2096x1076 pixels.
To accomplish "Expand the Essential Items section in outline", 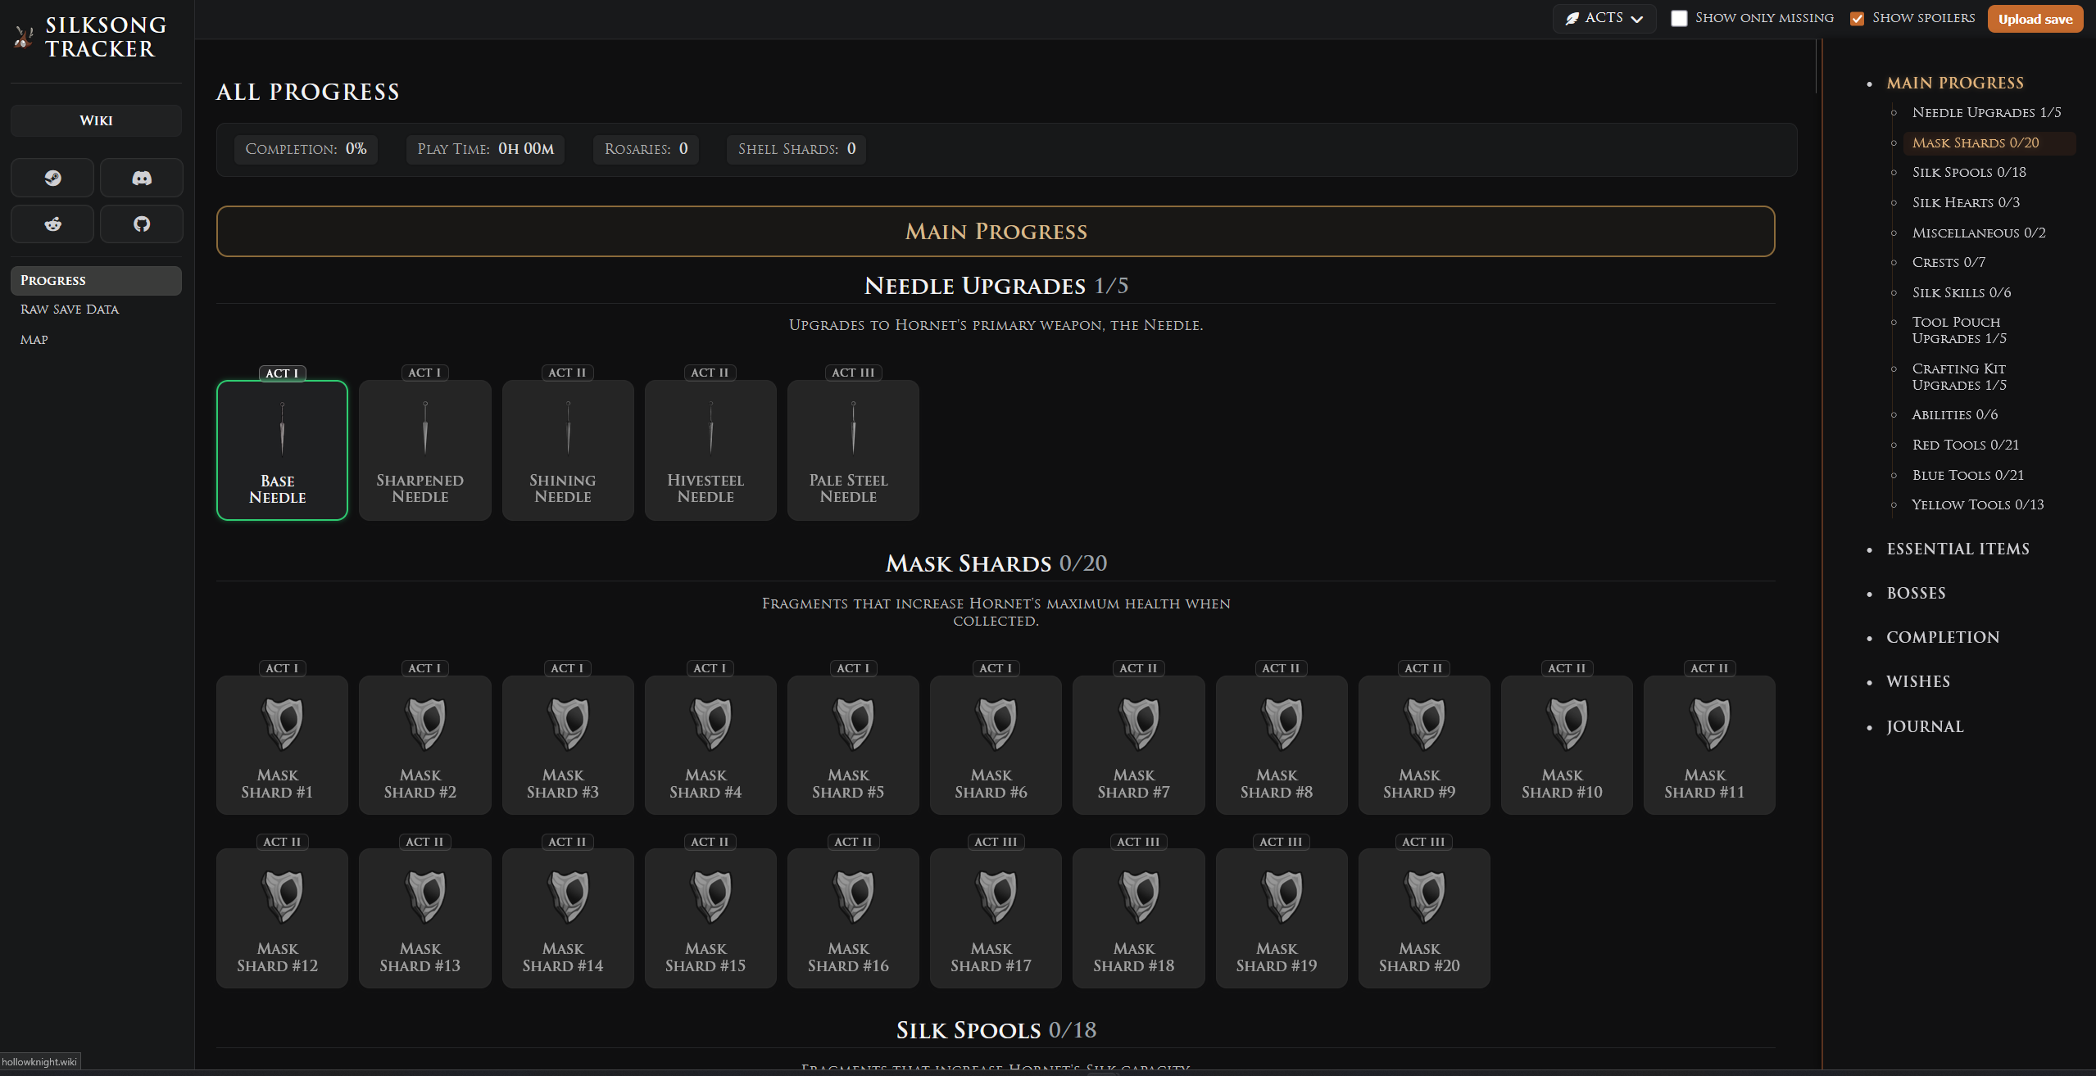I will 1958,549.
